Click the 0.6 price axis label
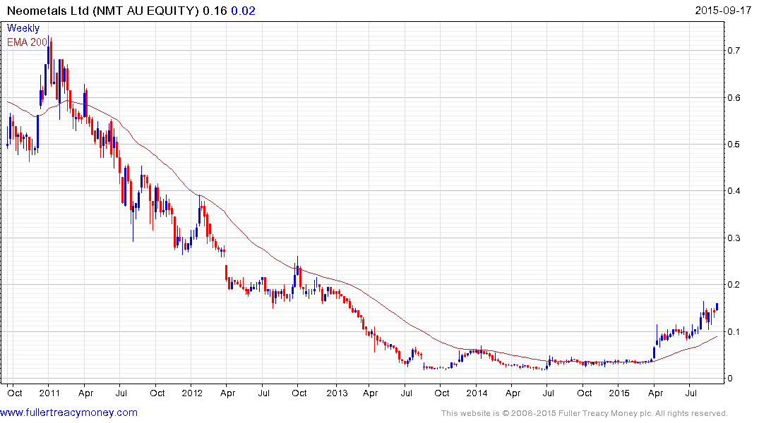Viewport: 759px width, 423px height. click(734, 98)
